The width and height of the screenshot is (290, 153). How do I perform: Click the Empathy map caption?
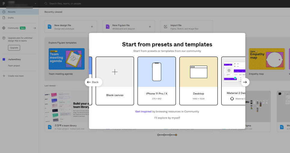pyautogui.click(x=256, y=74)
